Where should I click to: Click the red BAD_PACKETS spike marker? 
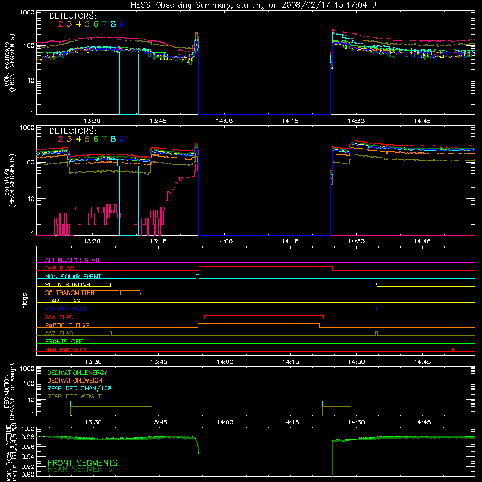click(453, 349)
